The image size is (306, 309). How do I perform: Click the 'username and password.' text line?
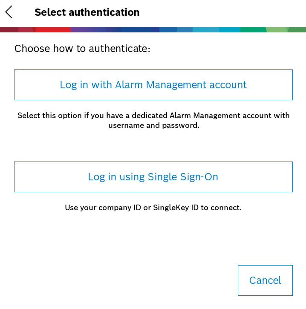click(x=153, y=126)
